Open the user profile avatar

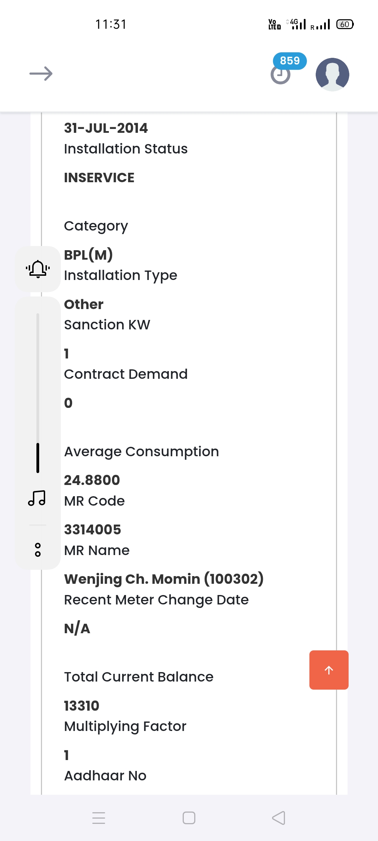click(x=332, y=74)
